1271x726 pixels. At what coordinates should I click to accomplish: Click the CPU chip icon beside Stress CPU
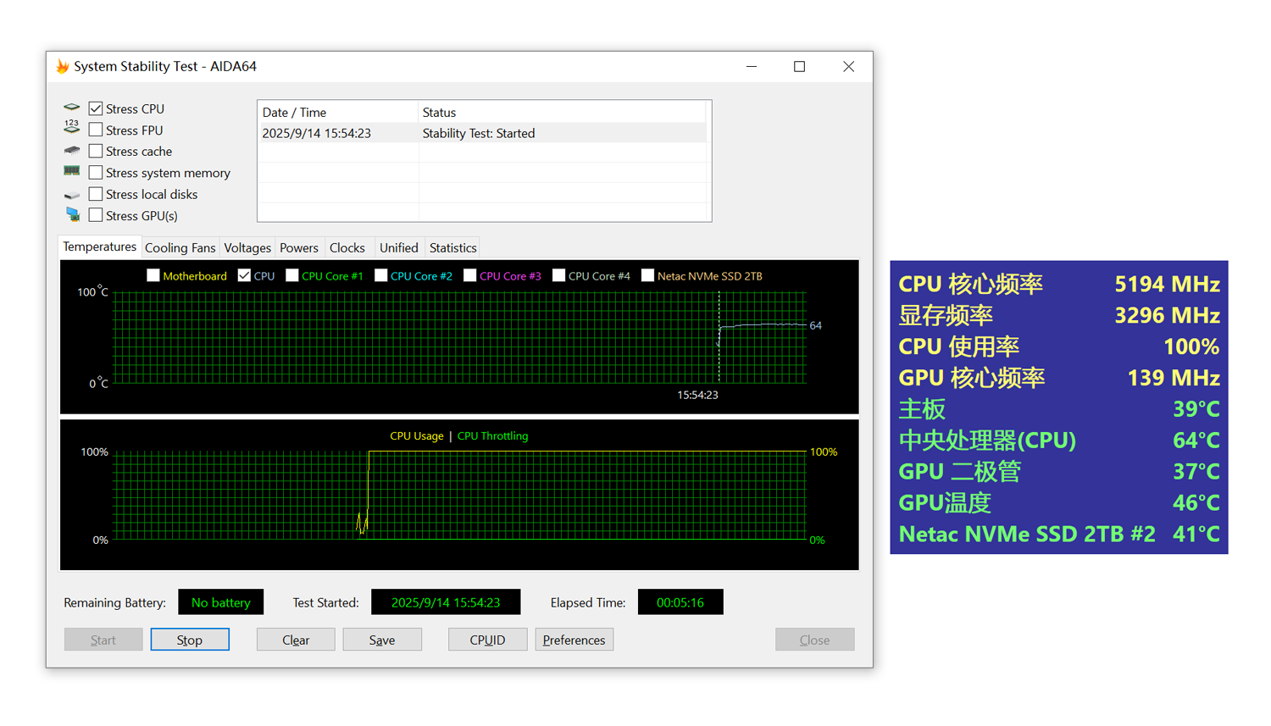[x=72, y=108]
